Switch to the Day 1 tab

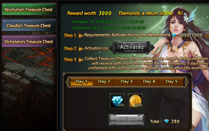click(82, 82)
